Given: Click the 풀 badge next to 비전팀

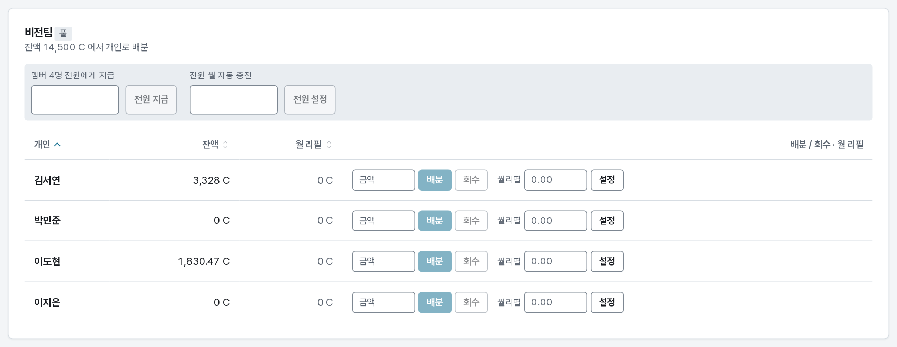Looking at the screenshot, I should coord(63,34).
